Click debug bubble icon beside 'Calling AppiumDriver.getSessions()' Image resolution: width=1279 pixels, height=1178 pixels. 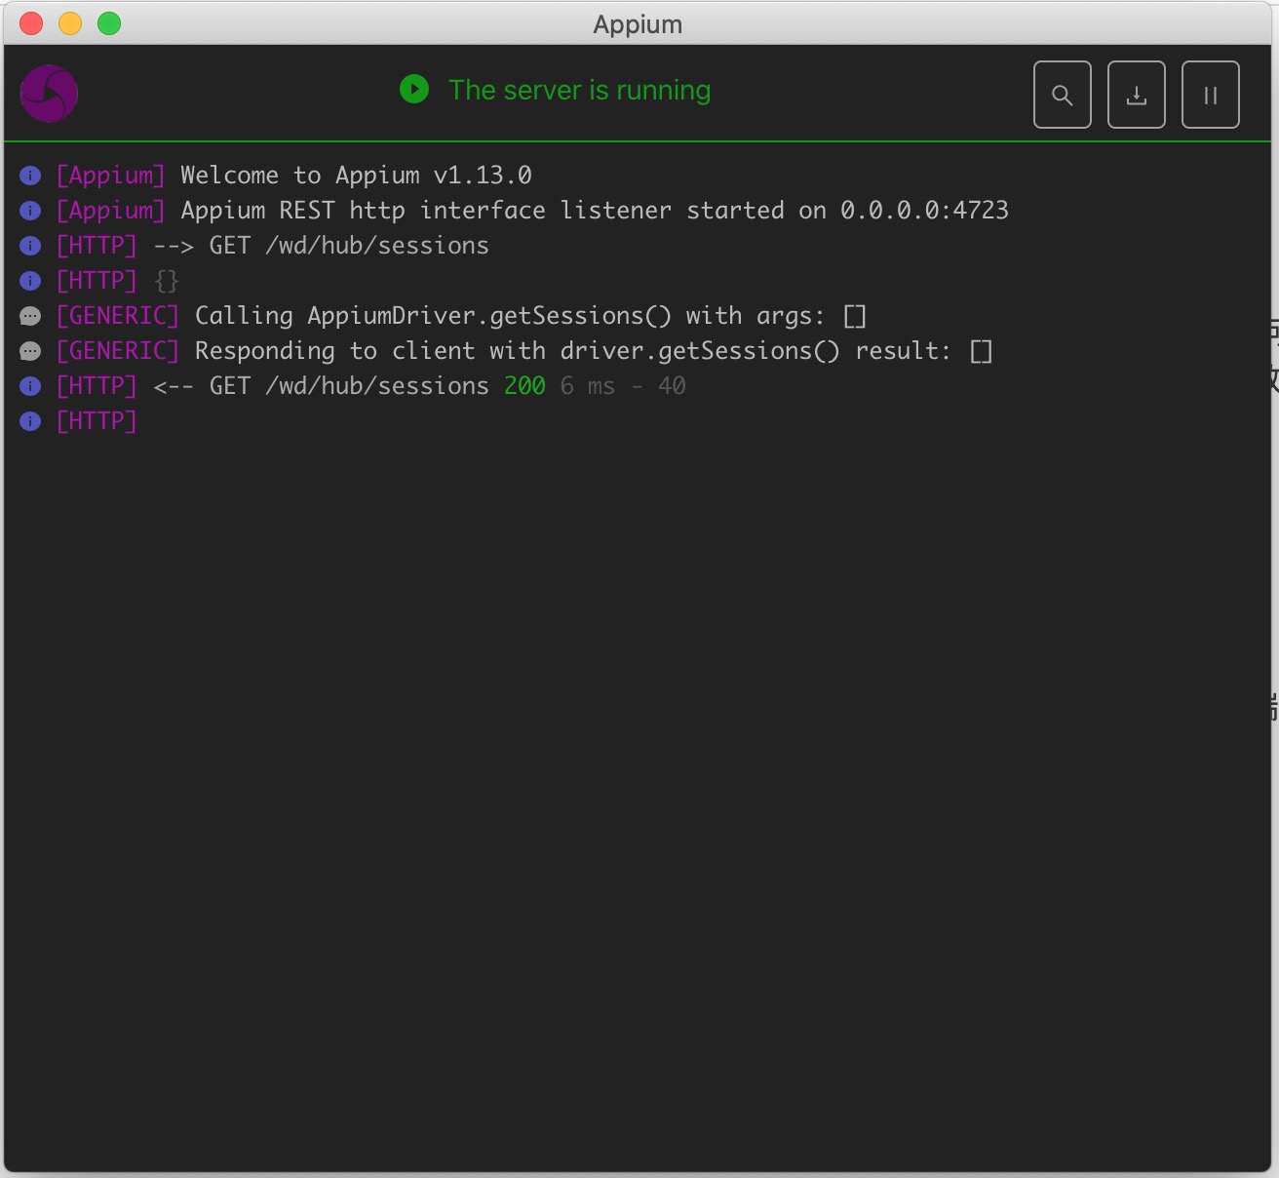tap(30, 316)
